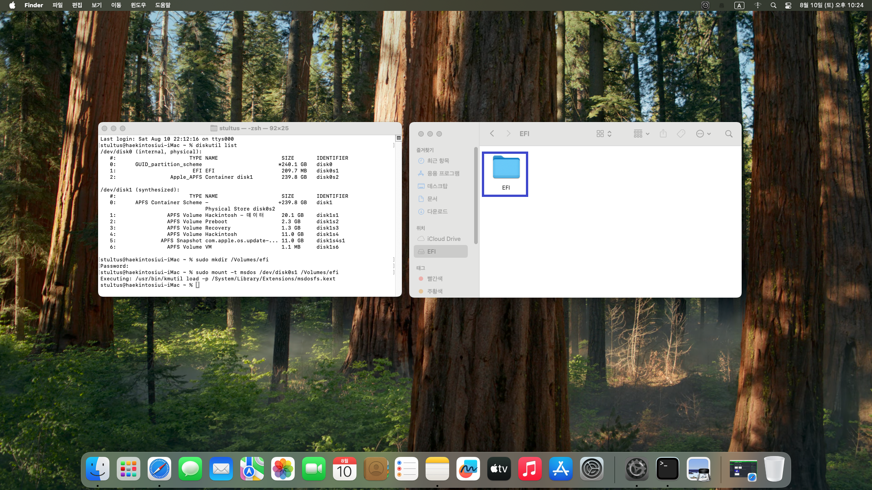Select 최근 항목 in Finder sidebar

tap(441, 161)
